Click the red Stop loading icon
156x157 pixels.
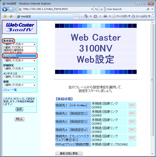102,9
